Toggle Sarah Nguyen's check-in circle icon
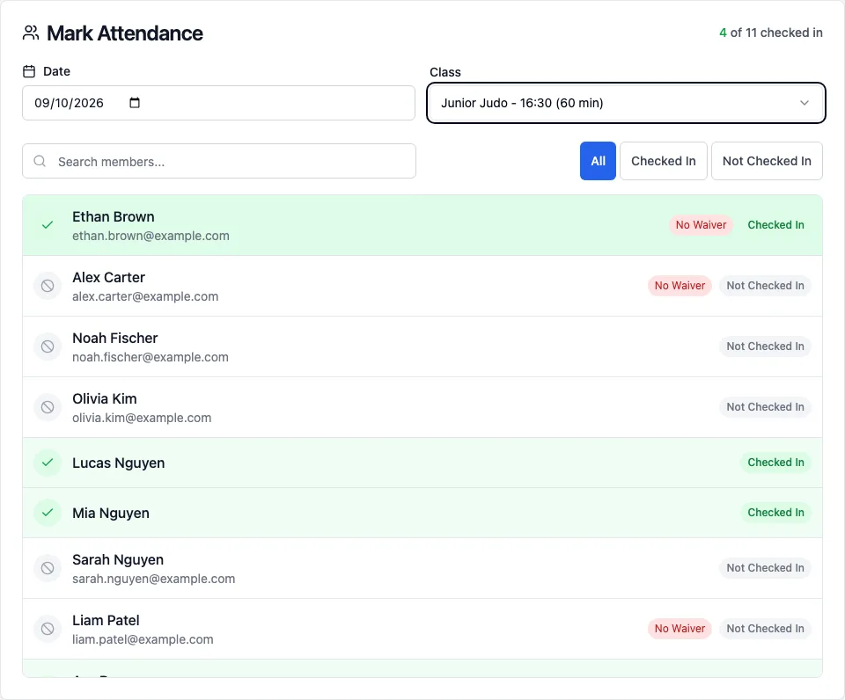 pyautogui.click(x=48, y=568)
